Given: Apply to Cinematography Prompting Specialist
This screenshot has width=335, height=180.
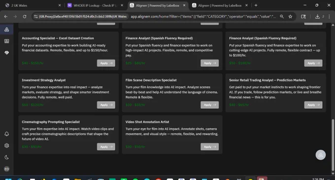Looking at the screenshot, I should coord(106,147).
